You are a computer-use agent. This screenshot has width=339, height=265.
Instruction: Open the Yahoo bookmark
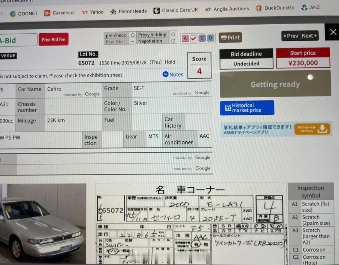[93, 12]
